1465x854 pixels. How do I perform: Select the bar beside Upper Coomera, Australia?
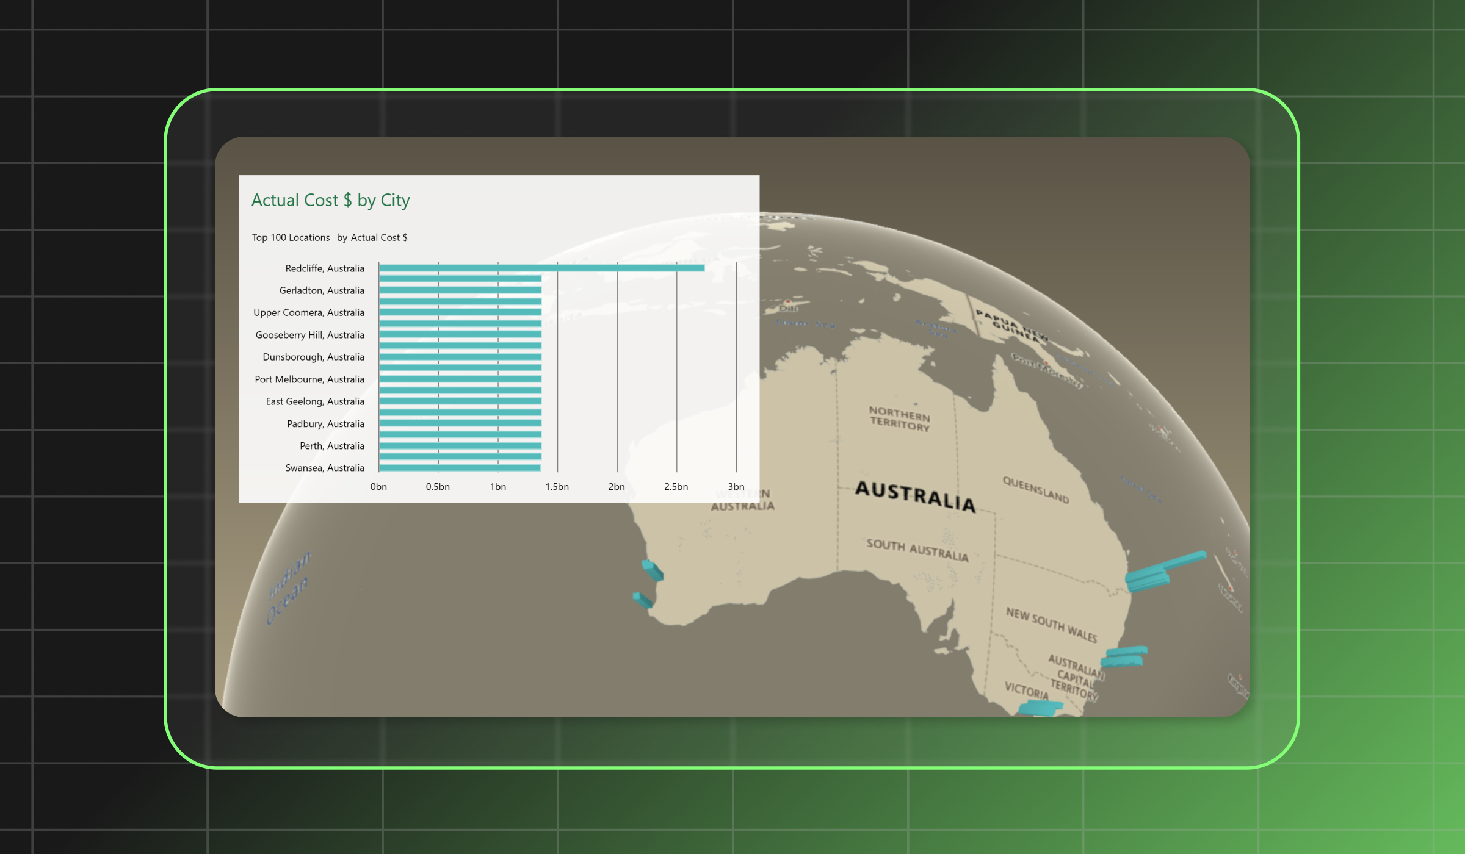460,312
